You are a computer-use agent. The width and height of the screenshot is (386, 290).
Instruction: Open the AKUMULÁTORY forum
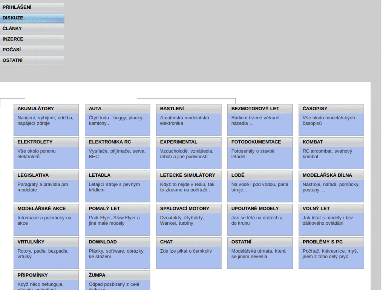(x=36, y=108)
